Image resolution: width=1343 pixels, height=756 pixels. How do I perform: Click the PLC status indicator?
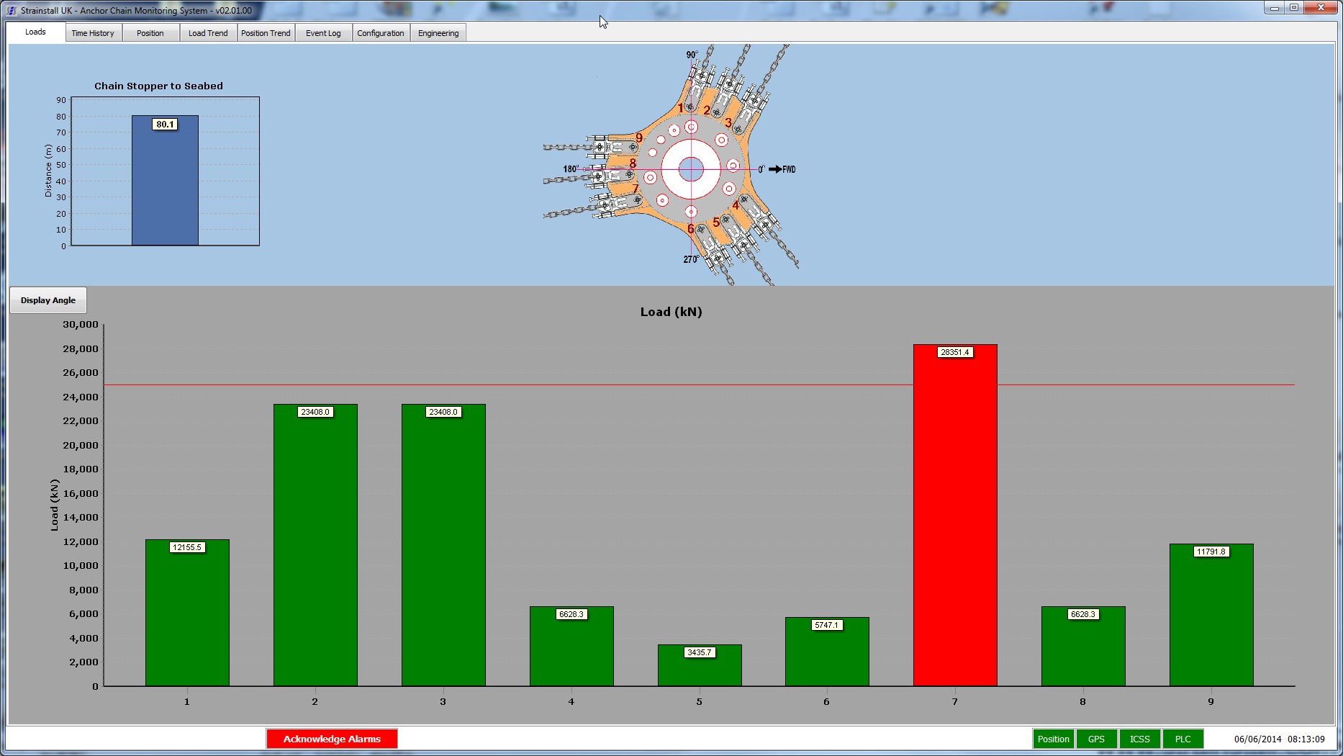(1183, 739)
